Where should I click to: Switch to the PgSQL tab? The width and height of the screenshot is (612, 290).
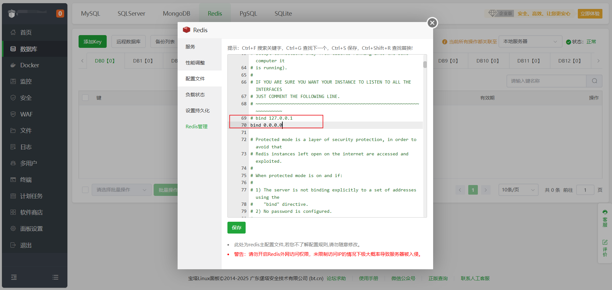(248, 13)
